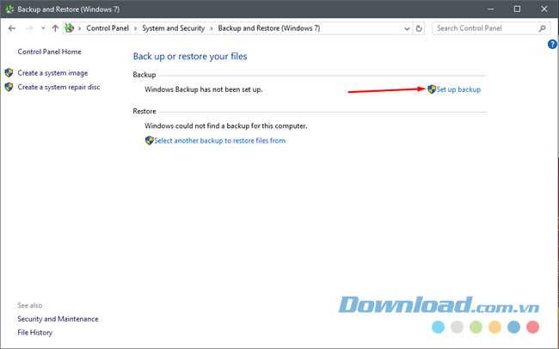
Task: Close the Backup and Restore window
Action: click(544, 9)
